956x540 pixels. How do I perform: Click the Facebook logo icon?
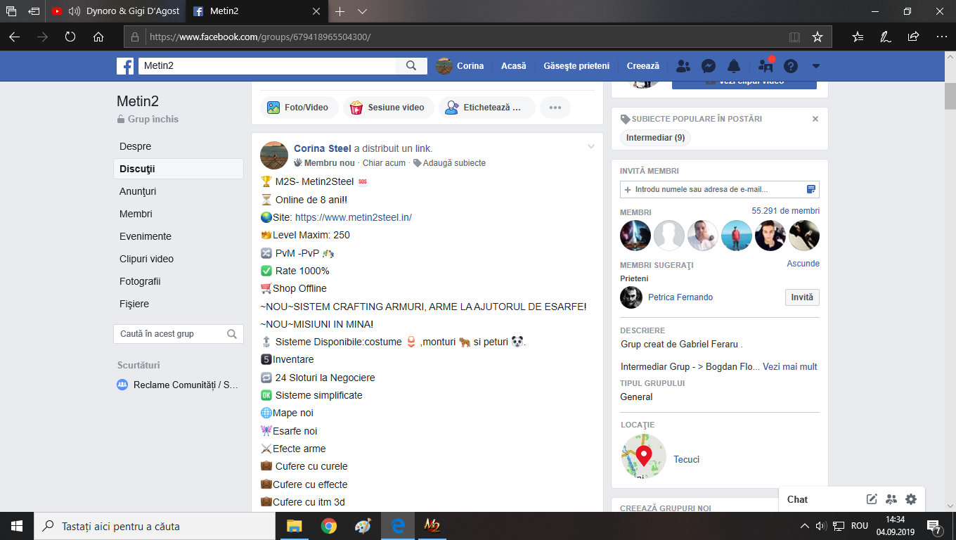pyautogui.click(x=125, y=66)
